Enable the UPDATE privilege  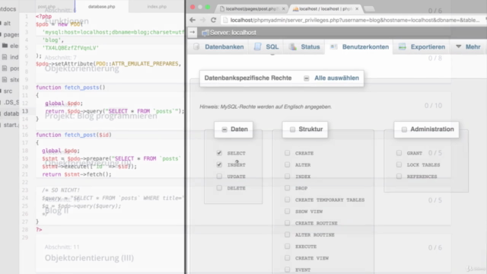point(219,176)
